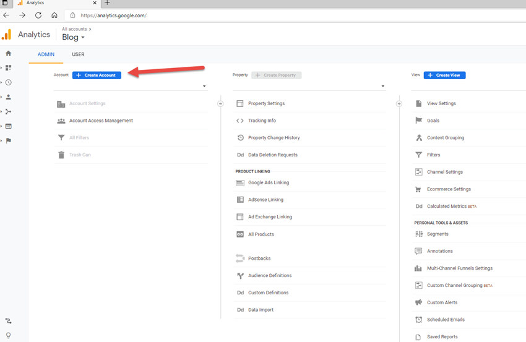526x342 pixels.
Task: Click the browser Home button
Action: 54,15
